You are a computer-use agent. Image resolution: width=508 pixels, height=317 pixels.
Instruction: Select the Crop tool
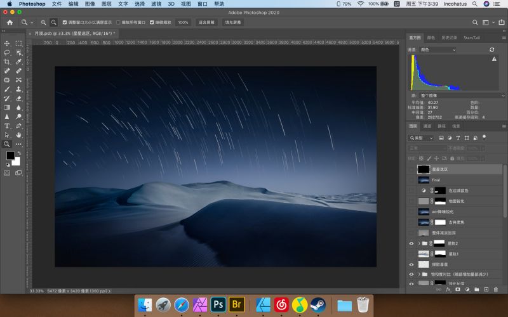click(7, 61)
